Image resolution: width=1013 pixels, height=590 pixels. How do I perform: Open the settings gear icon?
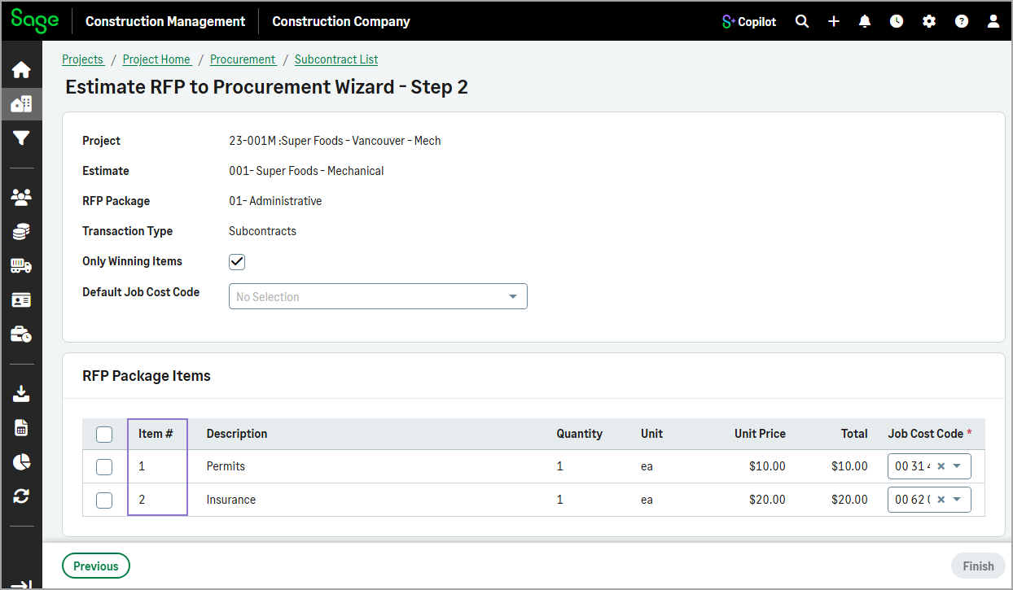929,21
